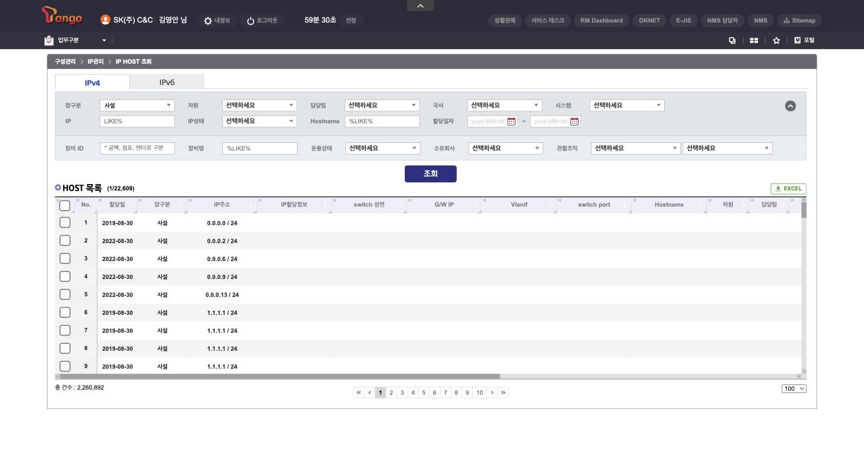The image size is (864, 470).
Task: Open the 망구분 dropdown showing 사설
Action: point(137,105)
